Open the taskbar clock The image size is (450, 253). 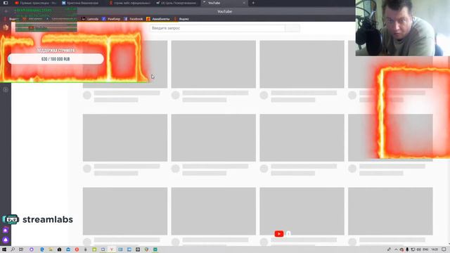[x=435, y=249]
